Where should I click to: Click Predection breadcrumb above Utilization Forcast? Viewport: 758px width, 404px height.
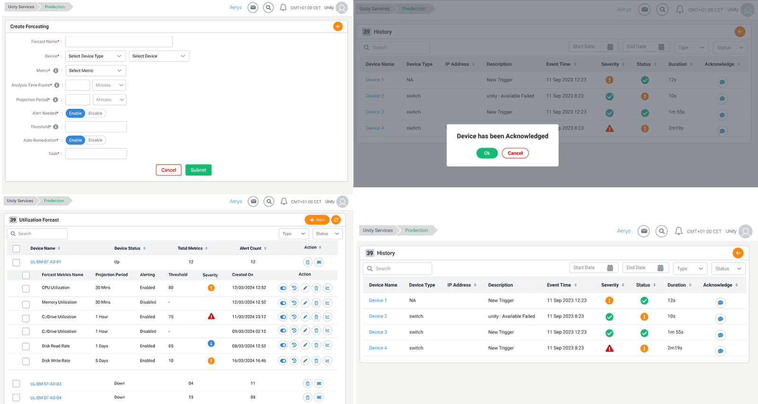coord(54,201)
